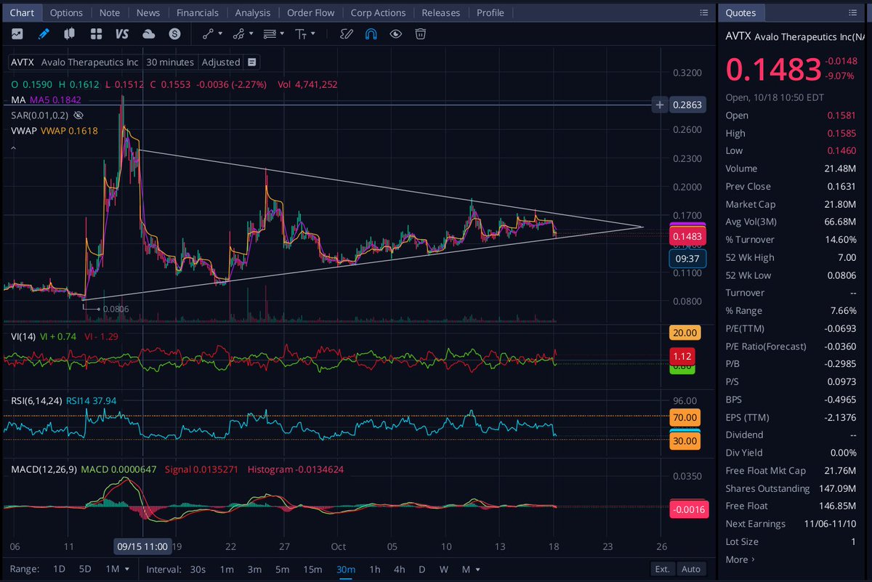The height and width of the screenshot is (582, 872).
Task: Select the 1h interval
Action: point(374,569)
